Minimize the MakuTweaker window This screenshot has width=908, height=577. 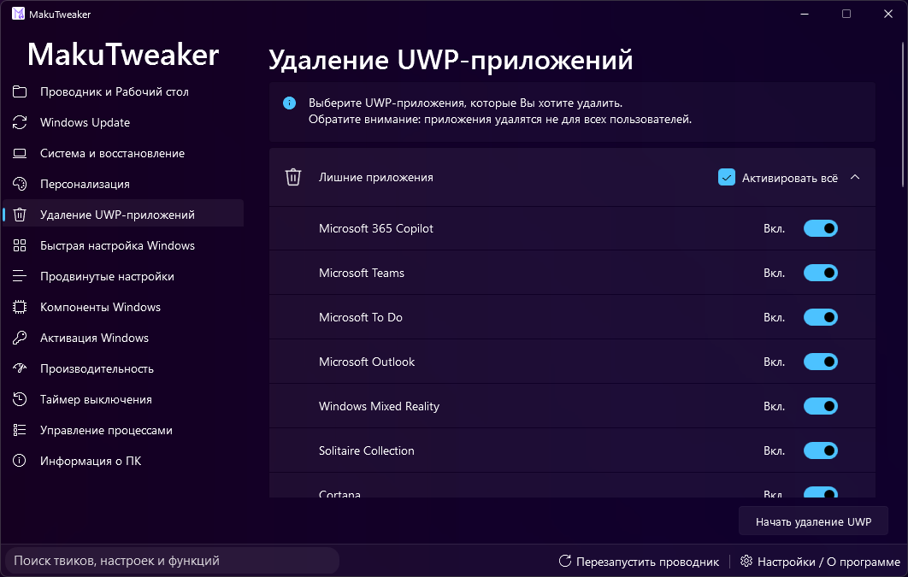coord(805,14)
